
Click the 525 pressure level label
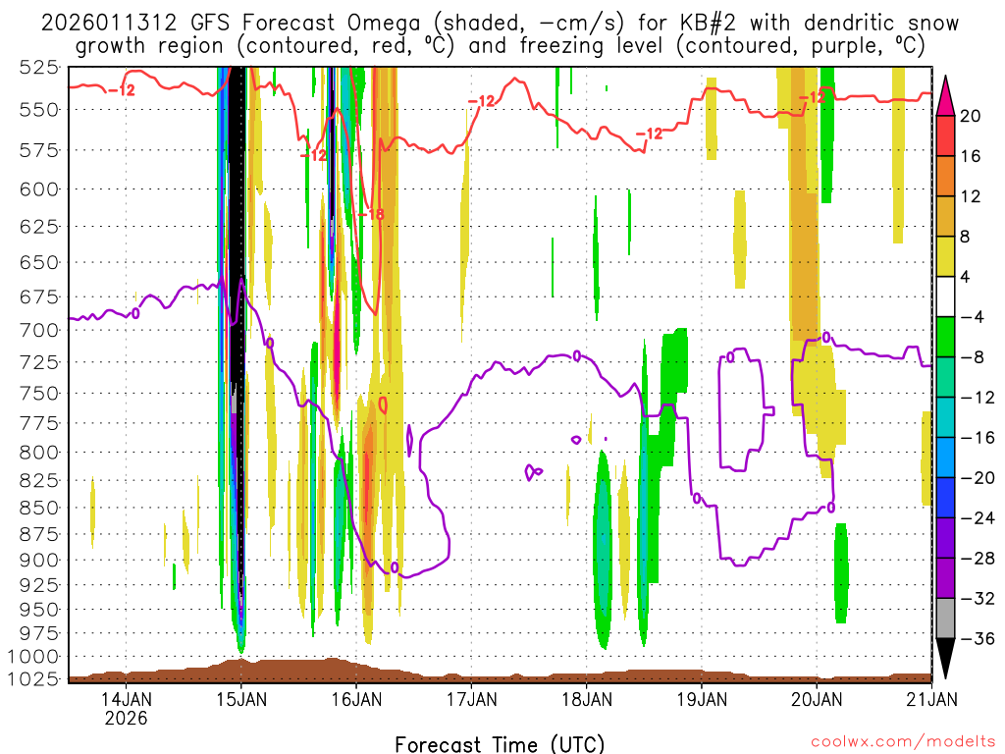(x=39, y=67)
